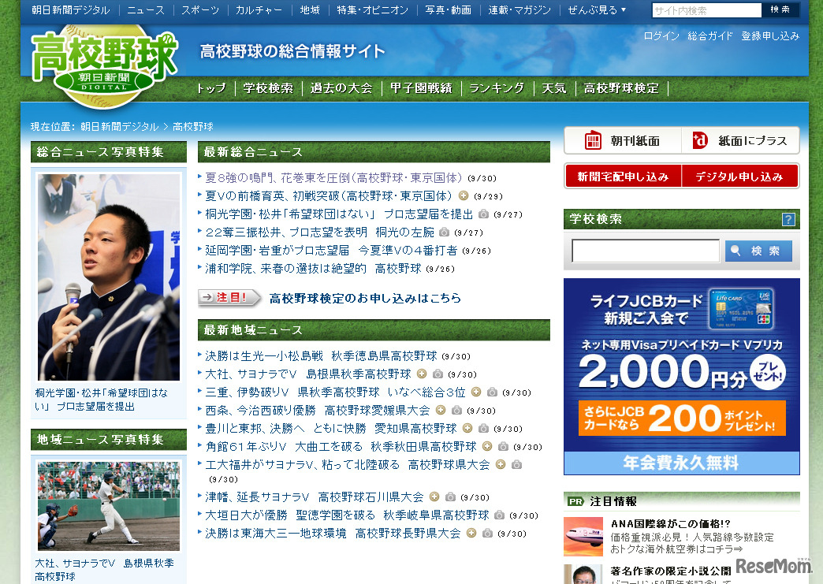
Task: Focus the サイト内検索 input field
Action: (706, 10)
